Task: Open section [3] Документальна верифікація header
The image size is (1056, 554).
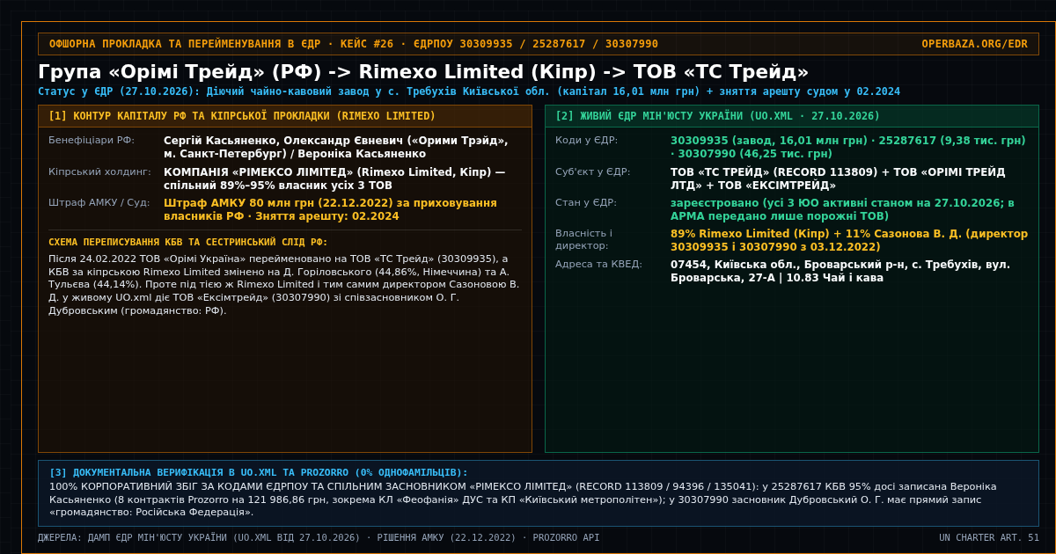Action: pyautogui.click(x=259, y=472)
